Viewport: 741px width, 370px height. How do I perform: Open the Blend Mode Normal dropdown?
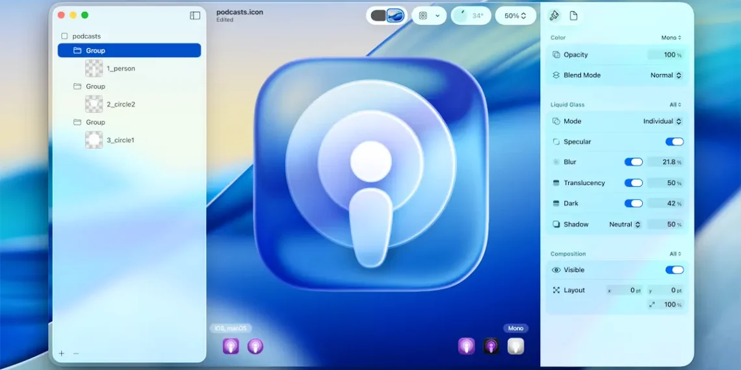[666, 75]
